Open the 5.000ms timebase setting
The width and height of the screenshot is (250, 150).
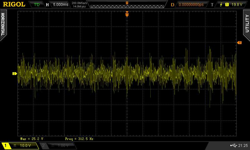(x=60, y=5)
